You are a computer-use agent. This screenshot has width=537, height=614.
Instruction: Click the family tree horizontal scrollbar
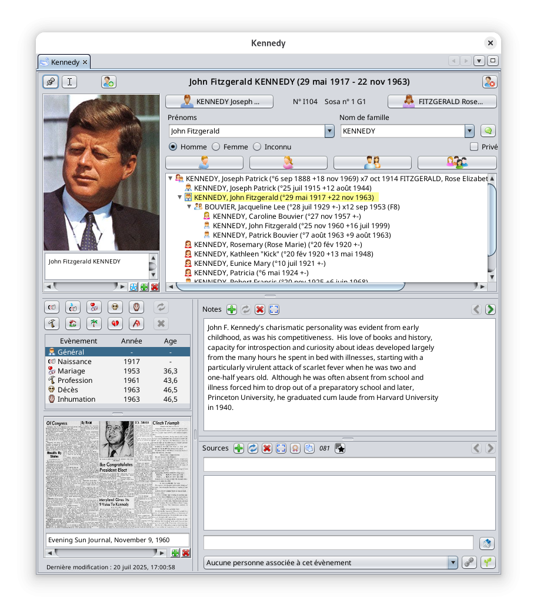coord(290,286)
